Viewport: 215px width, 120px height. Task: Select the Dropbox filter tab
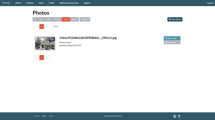57,19
